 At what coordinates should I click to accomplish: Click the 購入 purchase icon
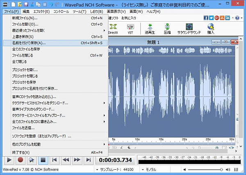pyautogui.click(x=211, y=29)
